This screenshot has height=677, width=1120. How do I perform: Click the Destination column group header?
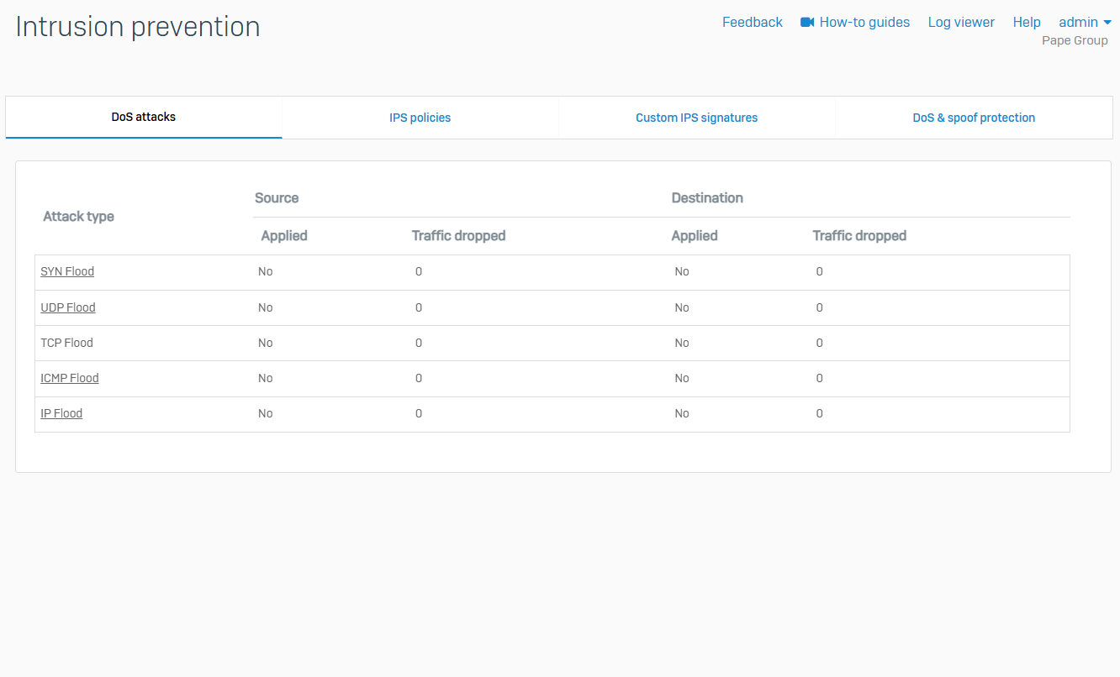pos(707,198)
